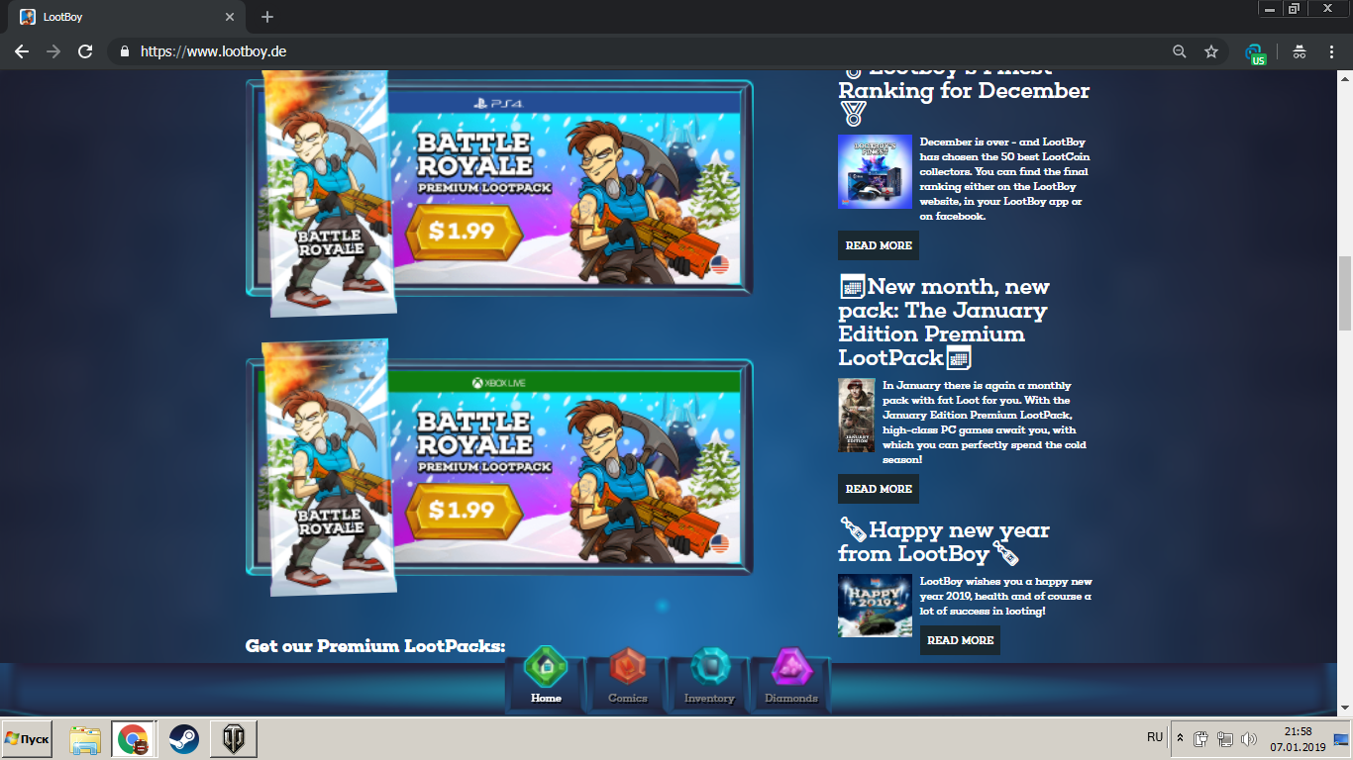Open a new browser tab
This screenshot has width=1353, height=760.
[267, 17]
